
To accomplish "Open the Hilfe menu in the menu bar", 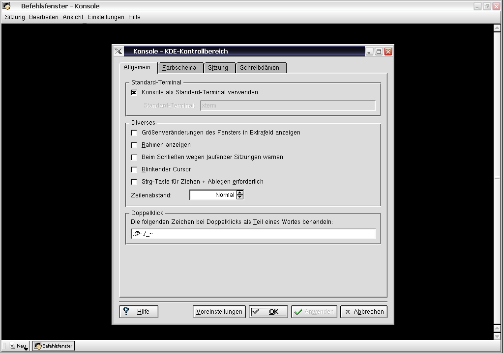I will click(x=134, y=17).
